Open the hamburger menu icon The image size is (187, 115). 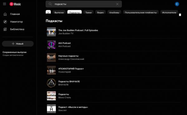pyautogui.click(x=5, y=4)
